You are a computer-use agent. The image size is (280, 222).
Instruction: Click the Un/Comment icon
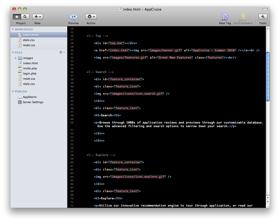[243, 17]
